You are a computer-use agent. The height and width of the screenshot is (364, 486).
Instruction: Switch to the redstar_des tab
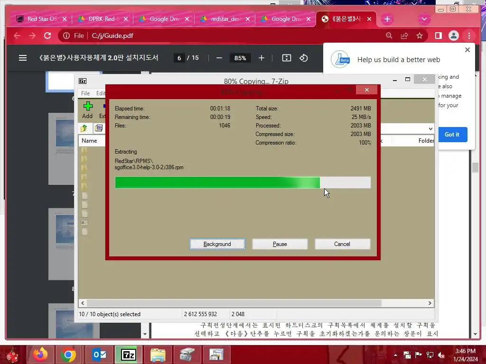225,19
